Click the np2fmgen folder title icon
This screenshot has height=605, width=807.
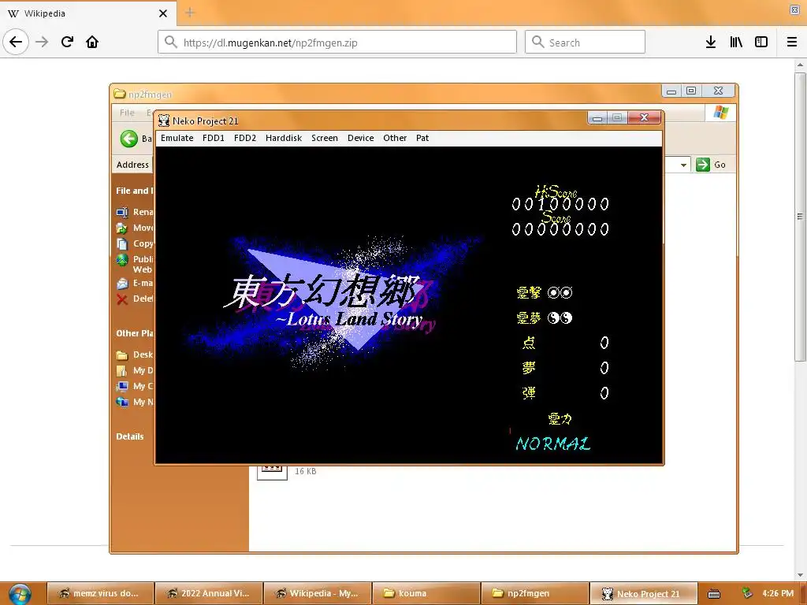120,94
